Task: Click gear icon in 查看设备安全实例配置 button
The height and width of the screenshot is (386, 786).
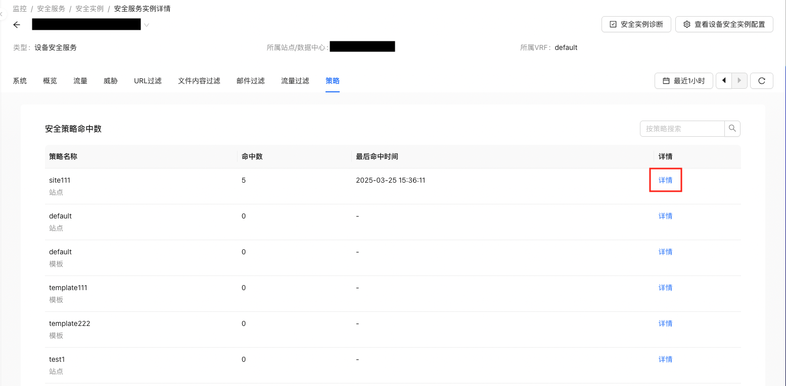Action: [687, 24]
